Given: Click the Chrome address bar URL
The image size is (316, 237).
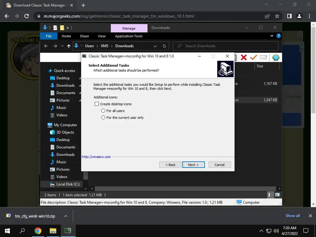Looking at the screenshot, I should tap(119, 16).
